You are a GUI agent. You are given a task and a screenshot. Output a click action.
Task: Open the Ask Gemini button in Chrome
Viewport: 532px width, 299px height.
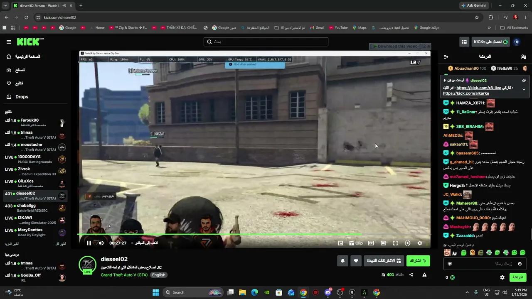click(x=473, y=5)
